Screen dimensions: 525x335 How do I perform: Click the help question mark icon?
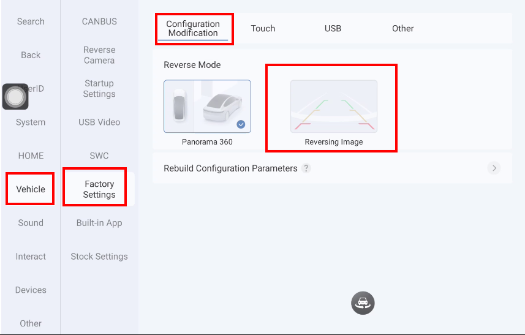[x=306, y=168]
